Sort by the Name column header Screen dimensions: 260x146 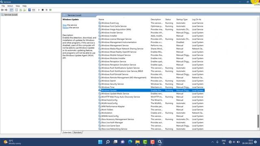point(101,19)
